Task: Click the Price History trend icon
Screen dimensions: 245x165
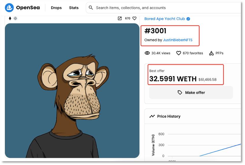Action: click(152, 116)
